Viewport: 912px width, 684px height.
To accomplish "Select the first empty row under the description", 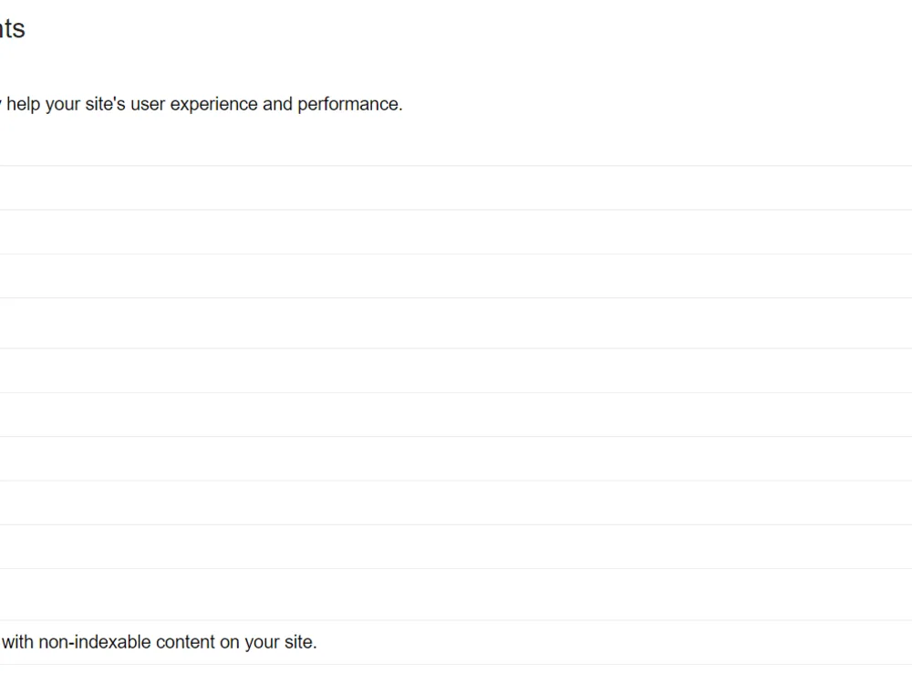I will pyautogui.click(x=456, y=188).
